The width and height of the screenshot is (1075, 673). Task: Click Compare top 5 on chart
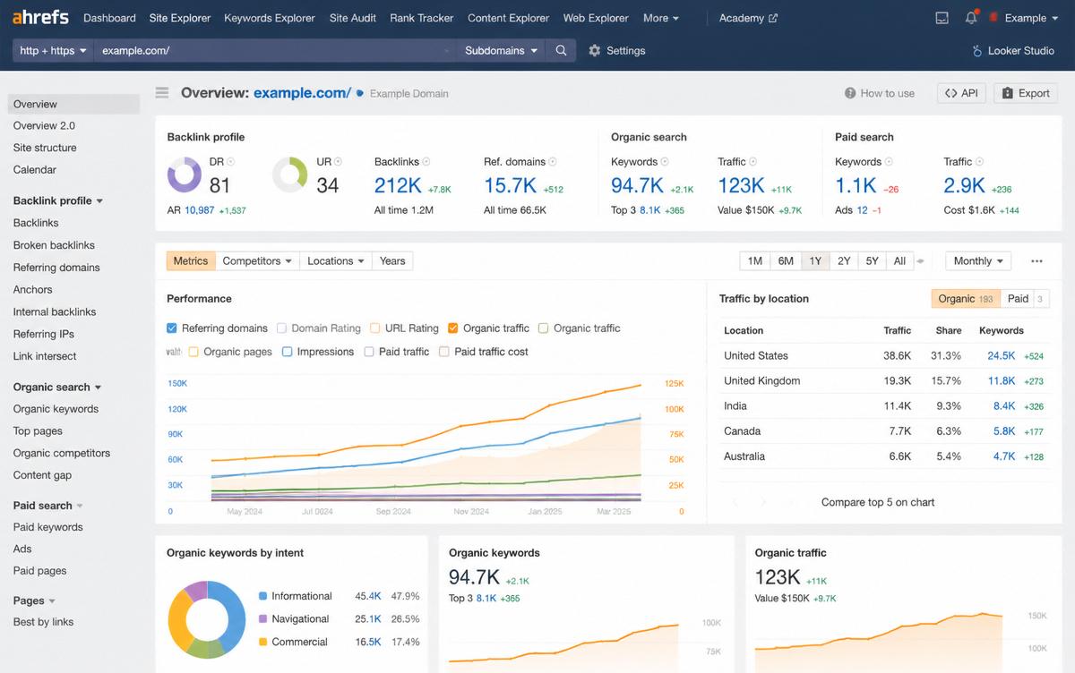(878, 503)
